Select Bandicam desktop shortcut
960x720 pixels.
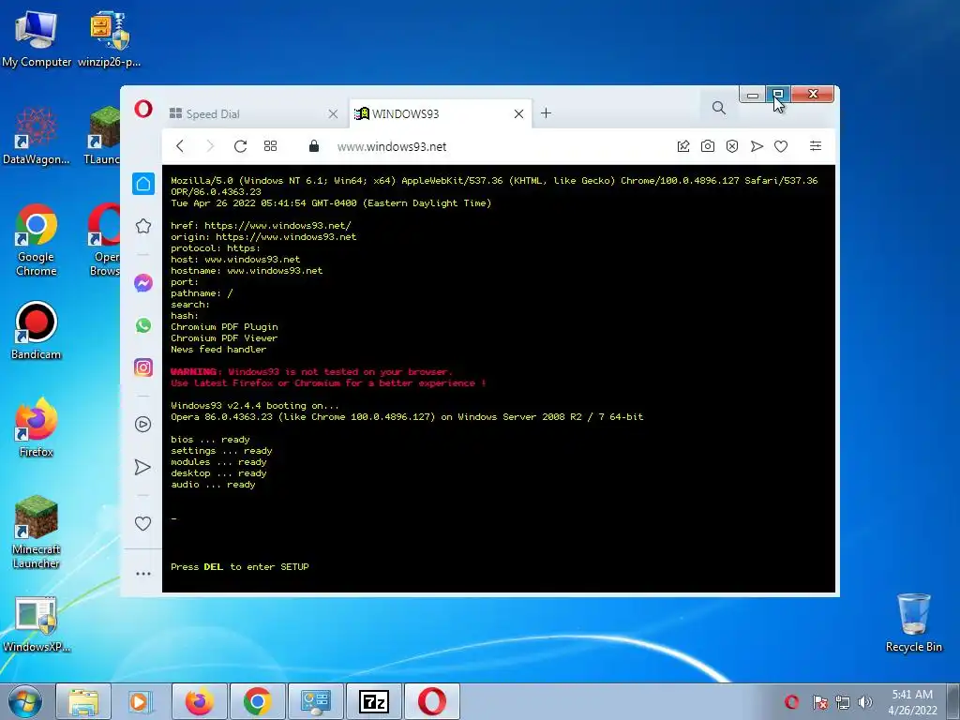tap(37, 331)
